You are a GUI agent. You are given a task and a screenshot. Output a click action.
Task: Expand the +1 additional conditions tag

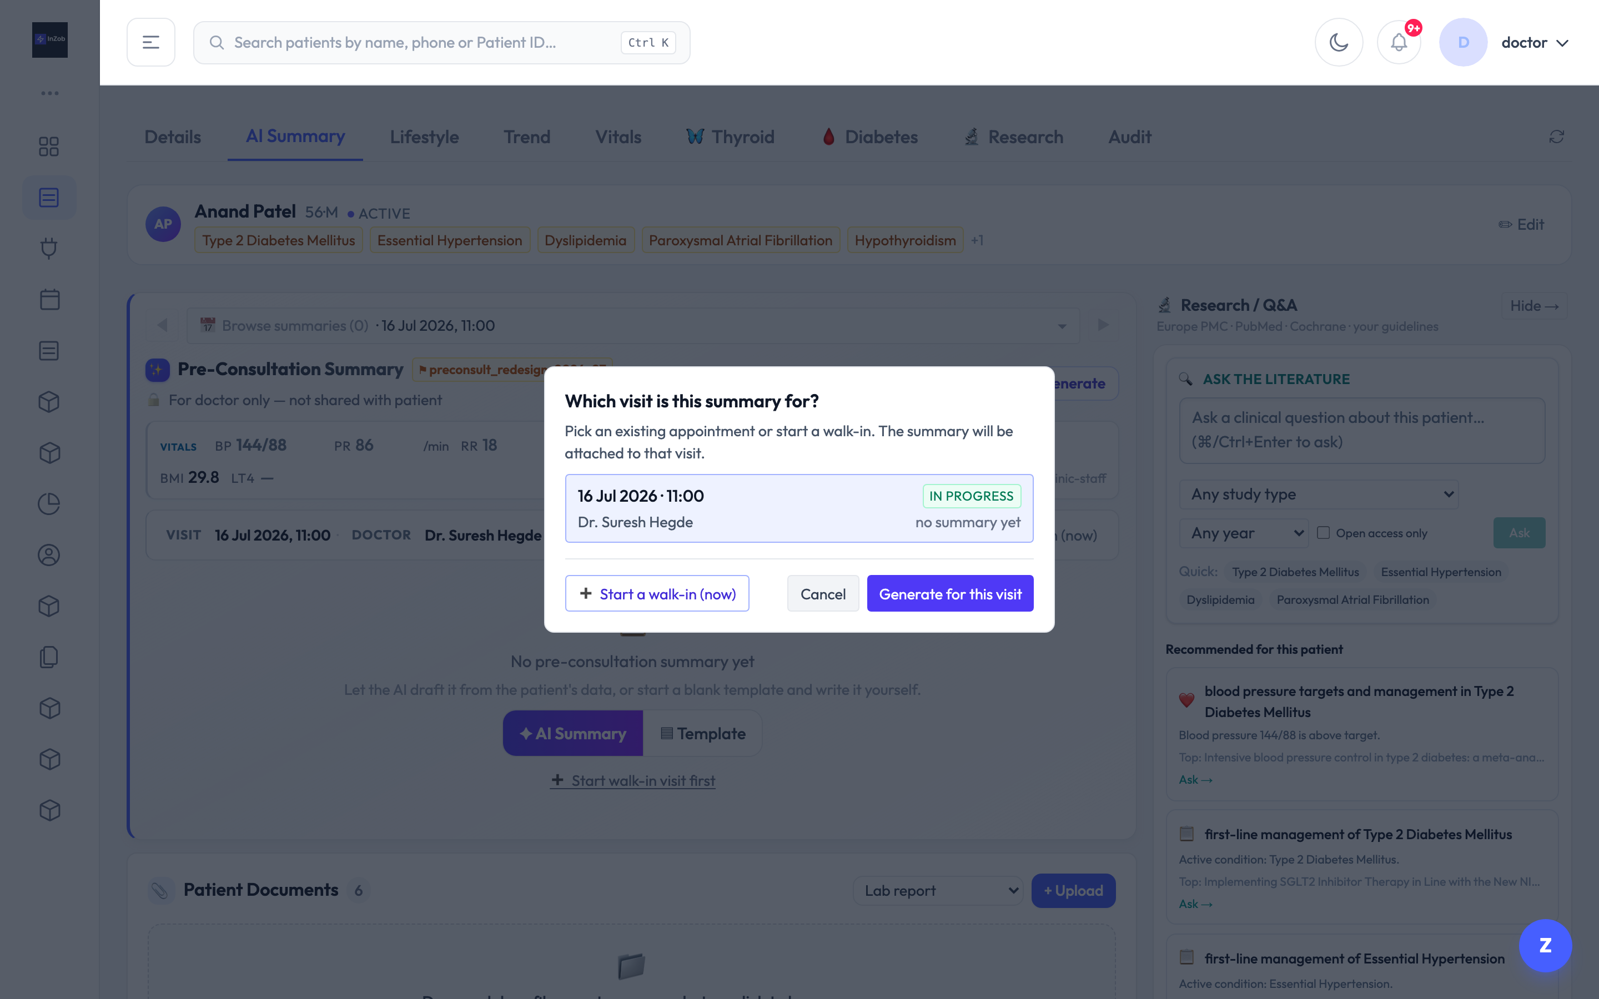977,240
